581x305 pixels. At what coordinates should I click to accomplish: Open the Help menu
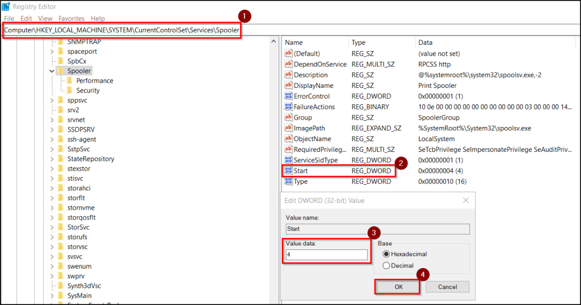point(98,18)
